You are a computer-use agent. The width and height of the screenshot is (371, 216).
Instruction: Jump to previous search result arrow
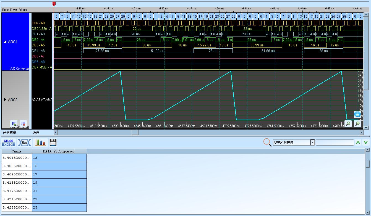pyautogui.click(x=358, y=143)
